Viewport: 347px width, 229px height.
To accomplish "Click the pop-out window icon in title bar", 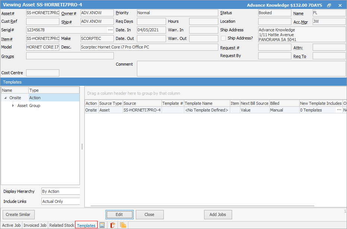I will pyautogui.click(x=329, y=5).
